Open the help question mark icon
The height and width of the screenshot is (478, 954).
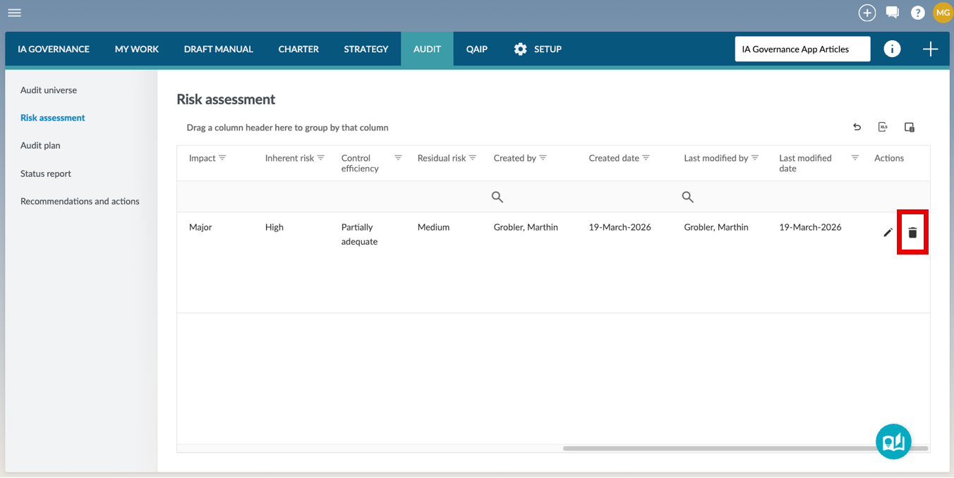[917, 13]
